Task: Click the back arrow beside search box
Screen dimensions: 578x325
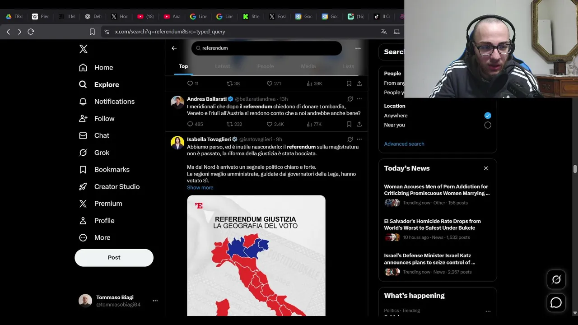Action: click(174, 48)
